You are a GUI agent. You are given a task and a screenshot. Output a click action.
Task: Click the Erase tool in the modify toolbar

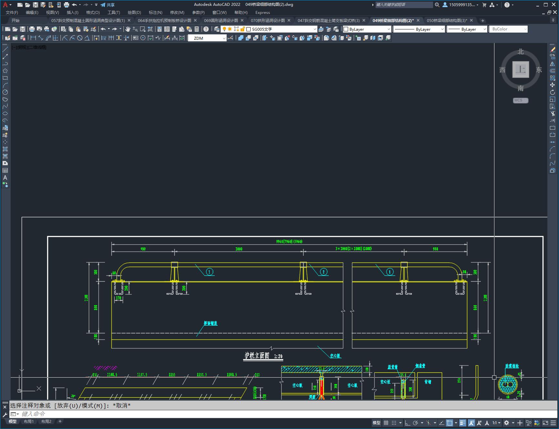click(x=553, y=49)
